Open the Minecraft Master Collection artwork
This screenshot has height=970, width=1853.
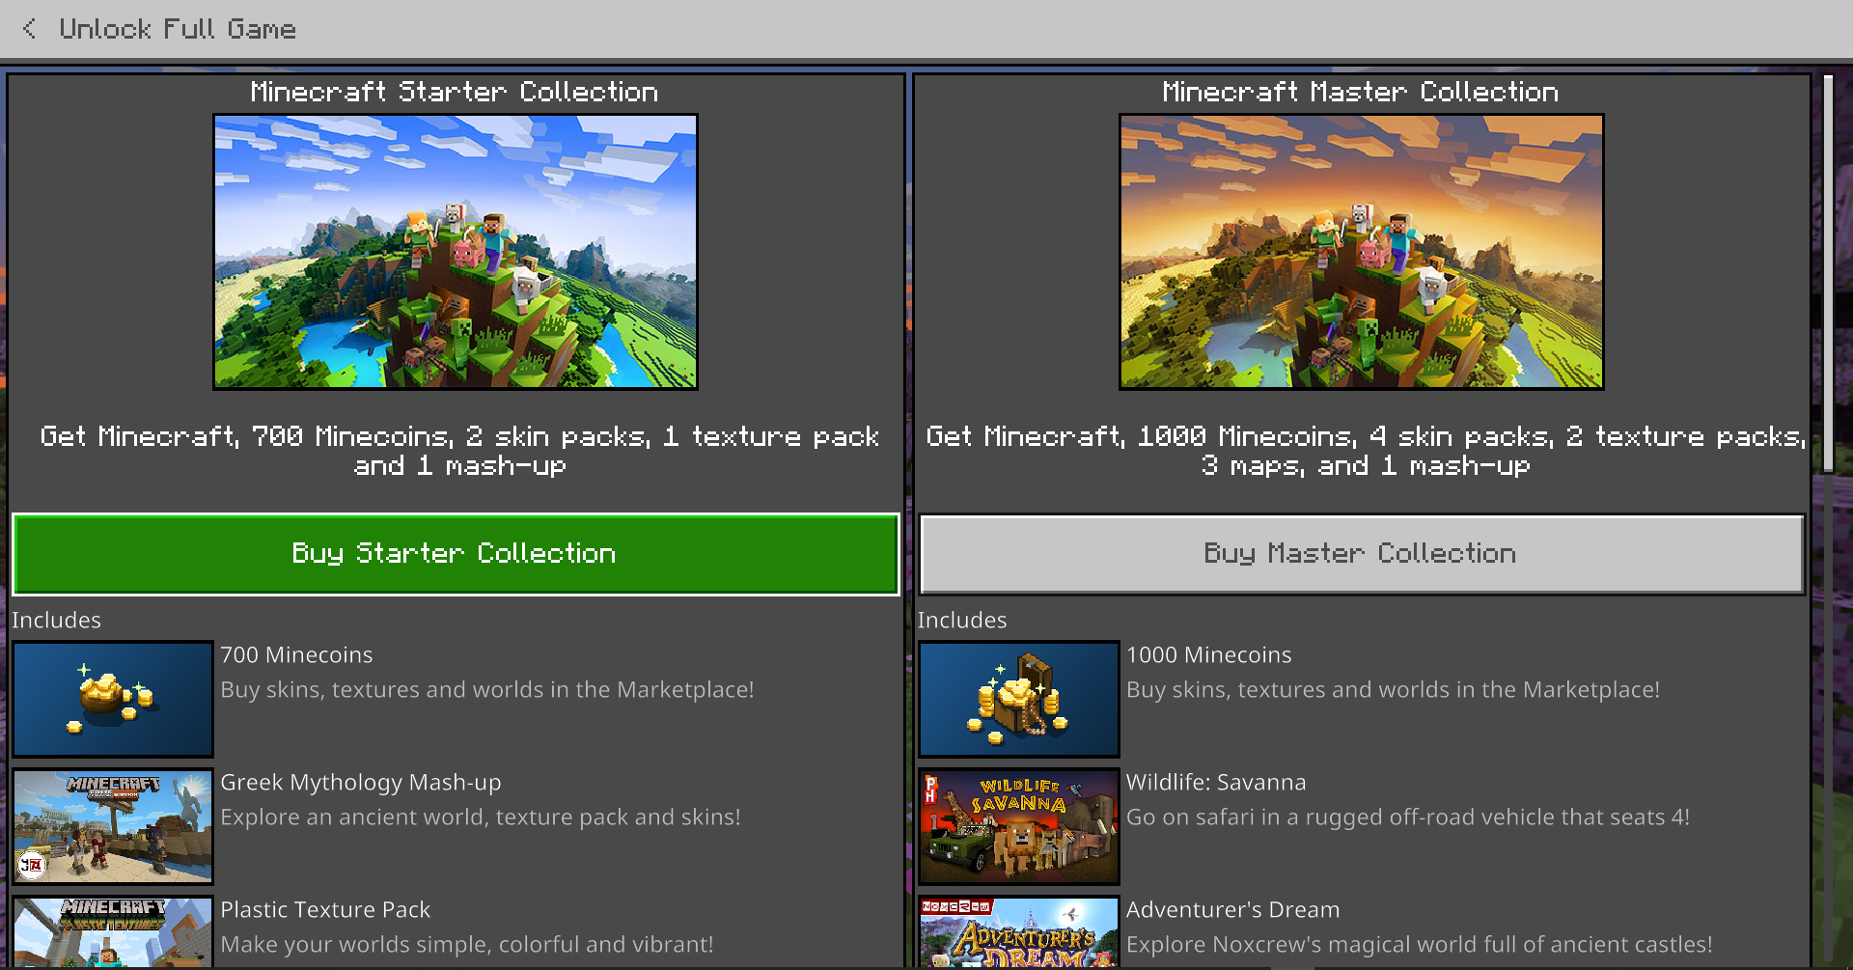(1362, 252)
